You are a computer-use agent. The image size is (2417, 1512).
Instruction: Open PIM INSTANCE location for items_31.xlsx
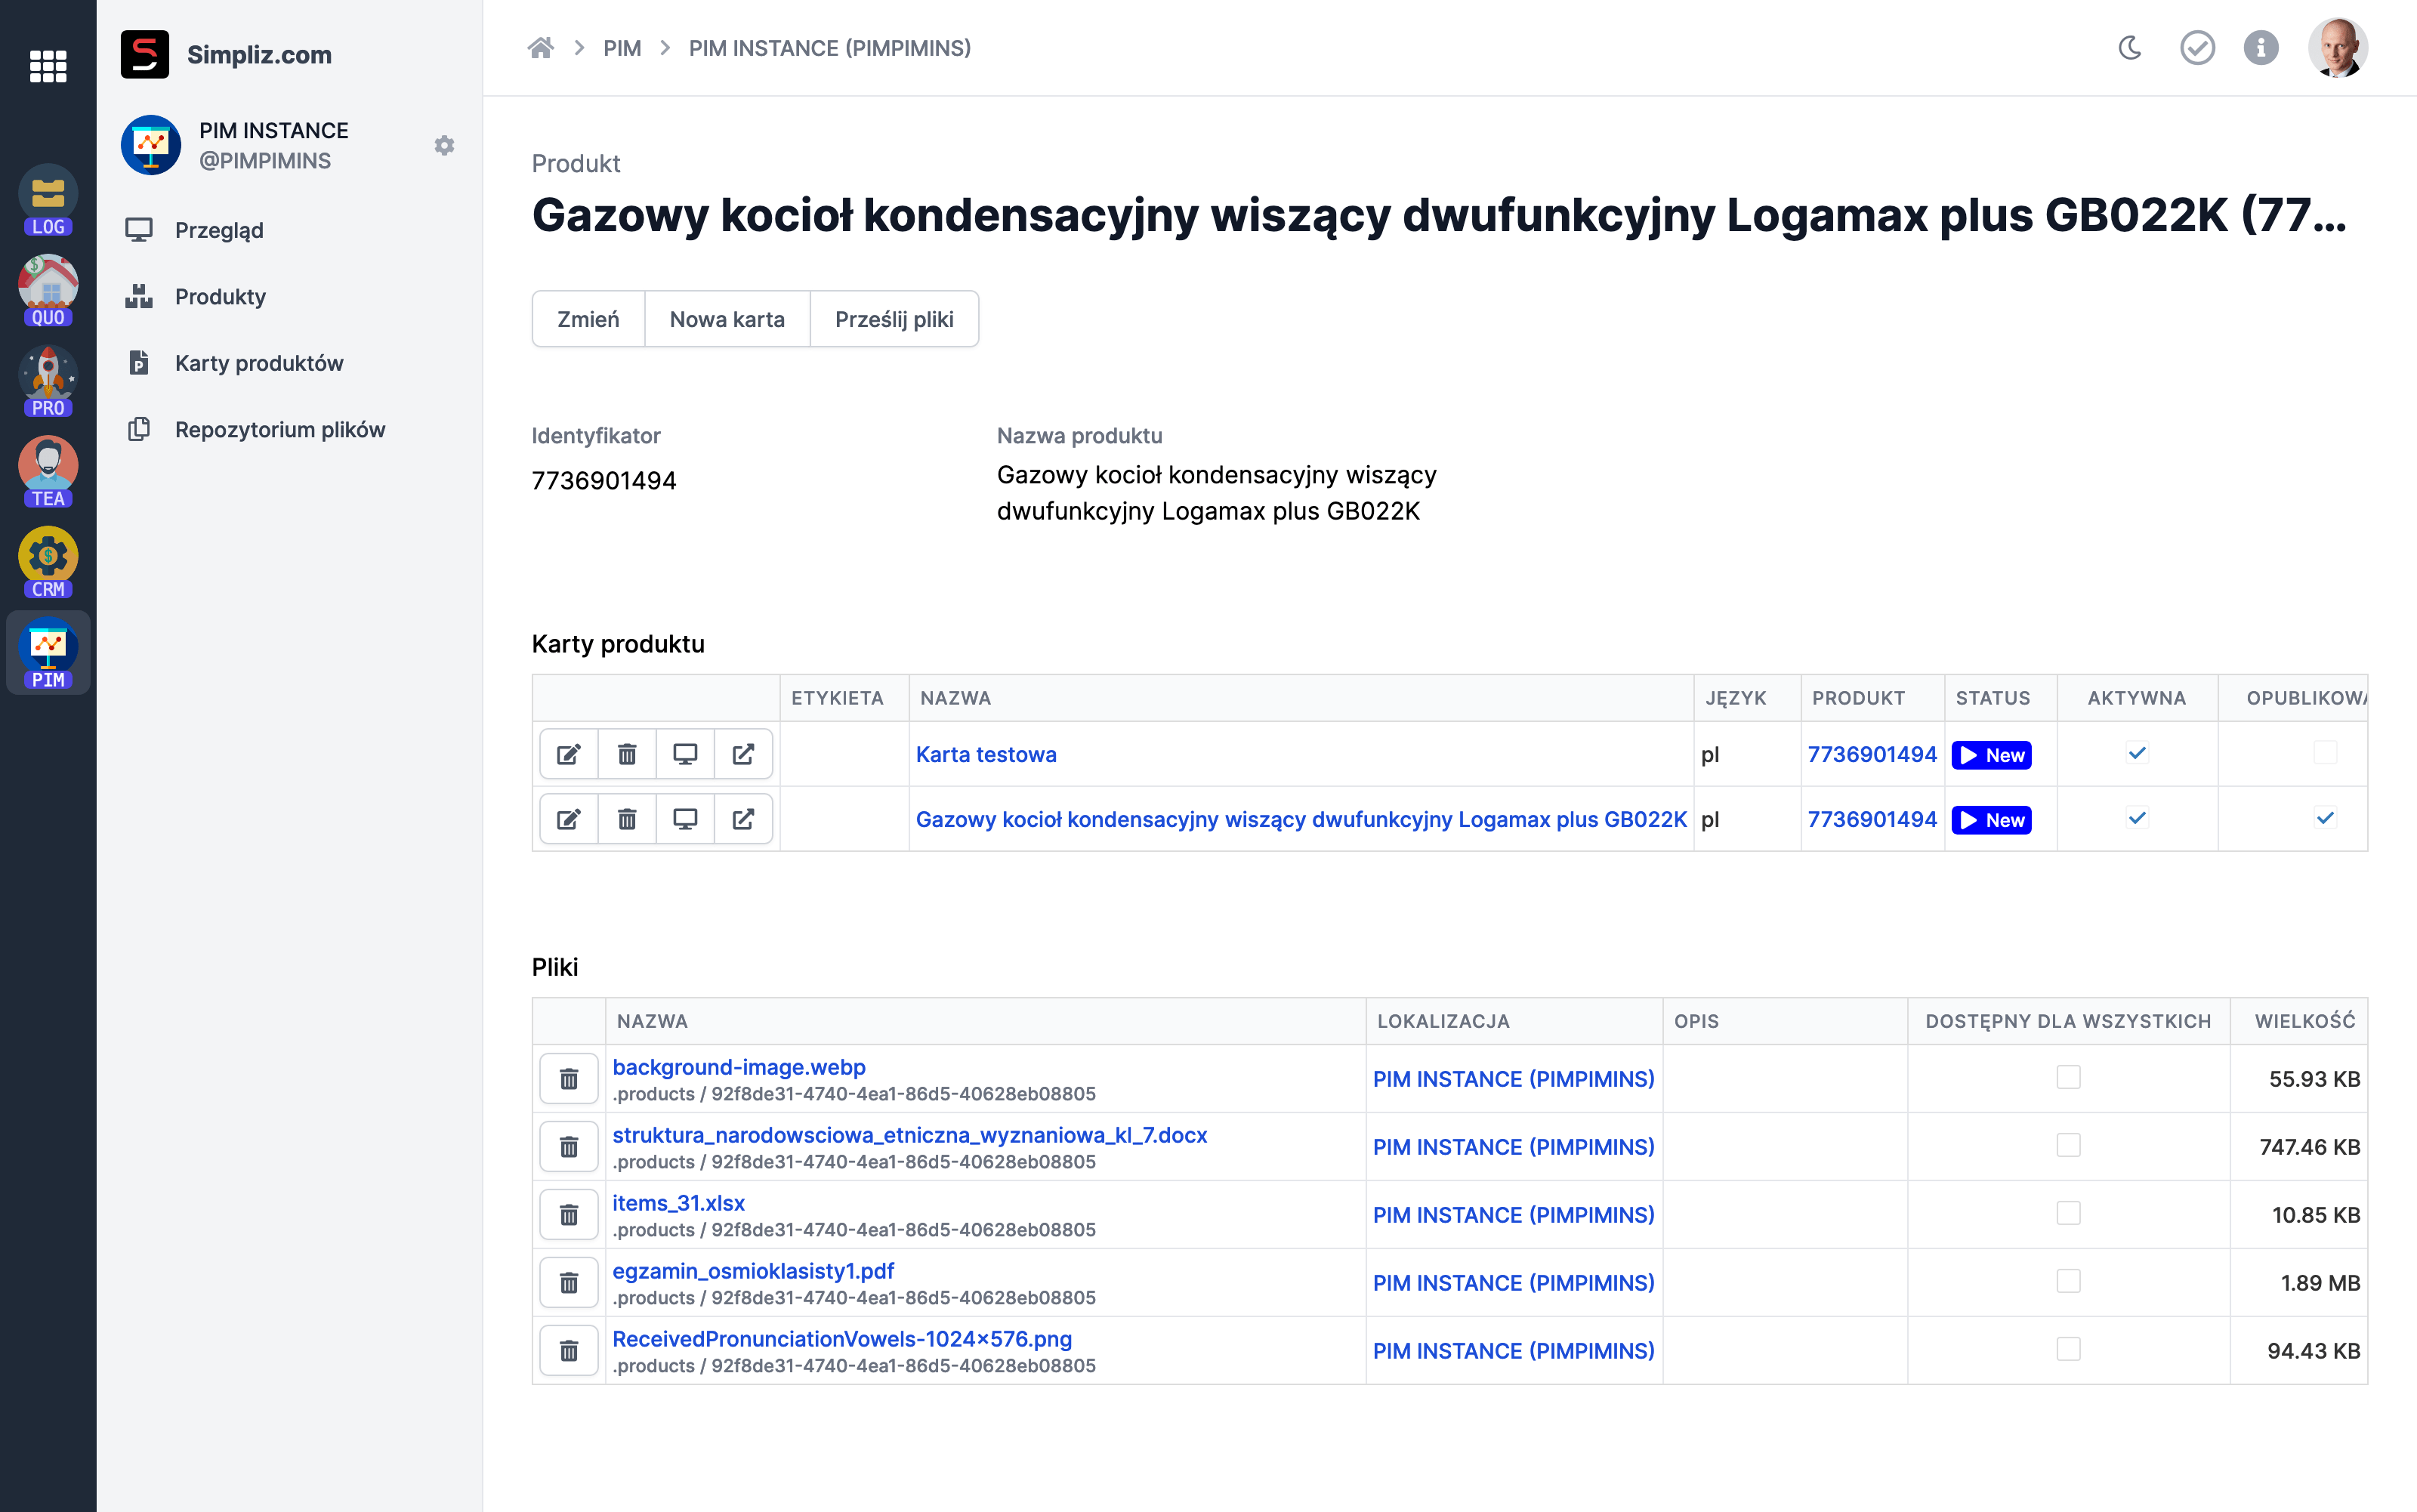[x=1513, y=1215]
